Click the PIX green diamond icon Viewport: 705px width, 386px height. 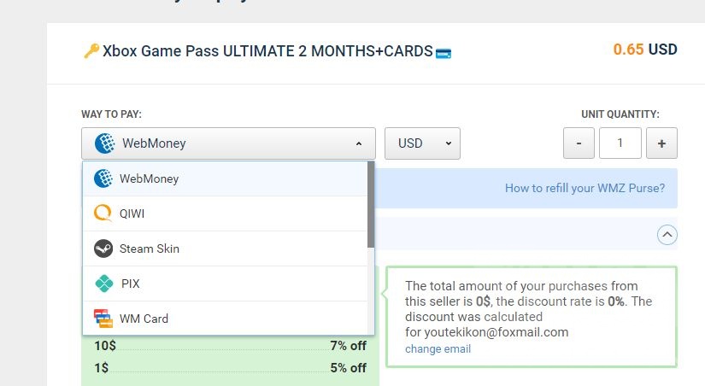point(103,284)
